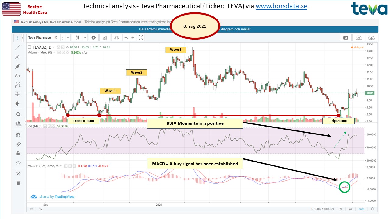Open axis settings gear beside auto
This screenshot has width=390, height=219.
pyautogui.click(x=372, y=209)
